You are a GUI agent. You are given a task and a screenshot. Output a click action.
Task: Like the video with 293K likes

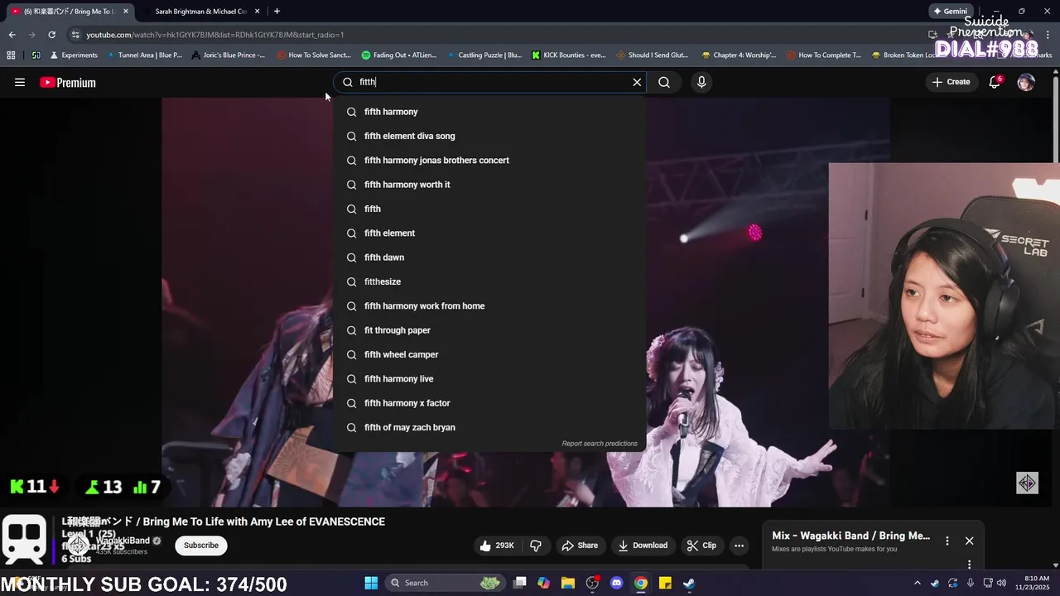497,546
